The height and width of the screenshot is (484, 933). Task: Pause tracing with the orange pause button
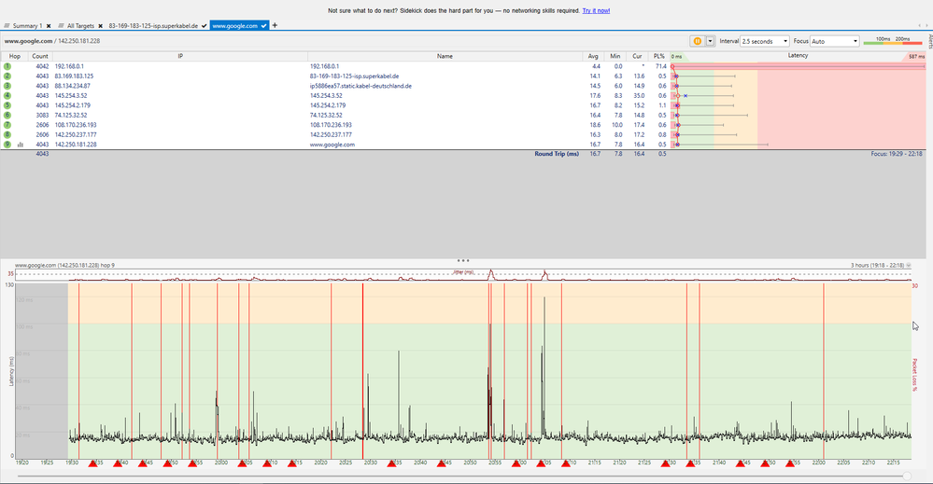(x=697, y=41)
